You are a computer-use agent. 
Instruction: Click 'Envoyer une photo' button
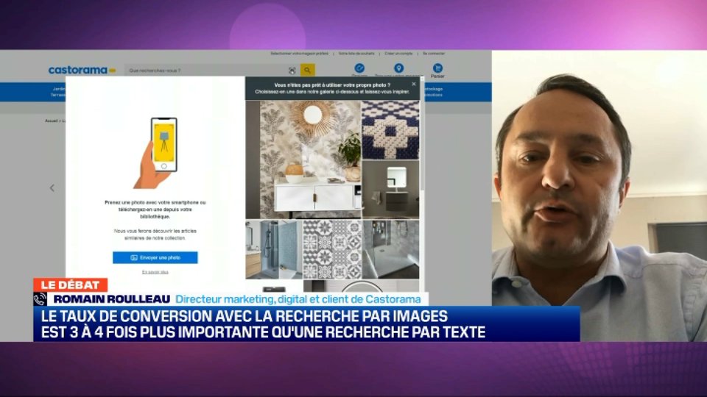point(155,257)
